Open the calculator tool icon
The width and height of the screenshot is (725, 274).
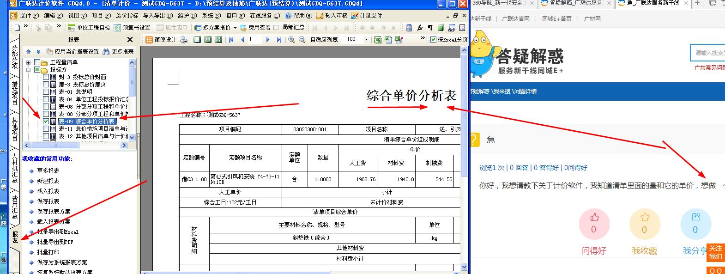[409, 28]
